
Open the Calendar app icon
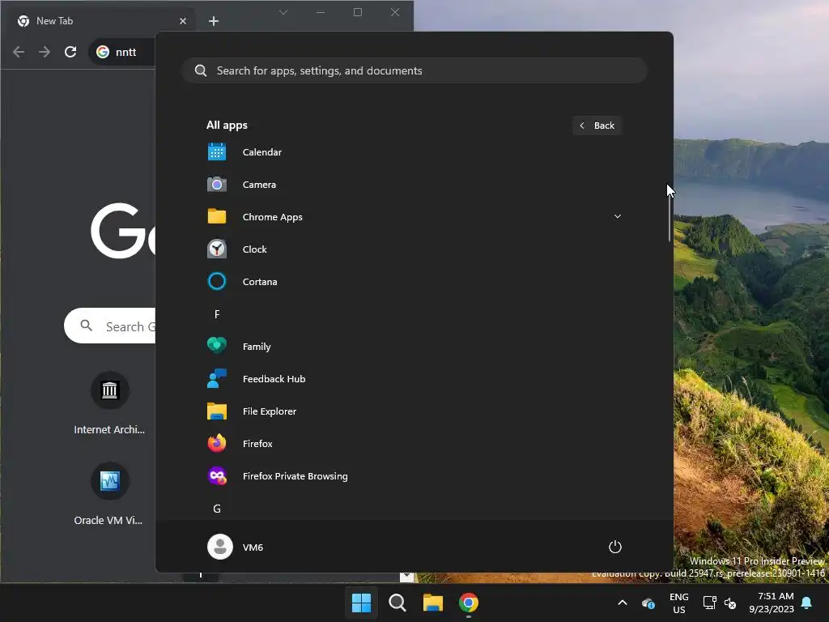(217, 151)
